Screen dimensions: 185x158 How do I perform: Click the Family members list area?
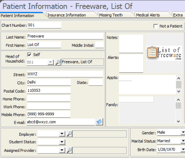coord(147,113)
